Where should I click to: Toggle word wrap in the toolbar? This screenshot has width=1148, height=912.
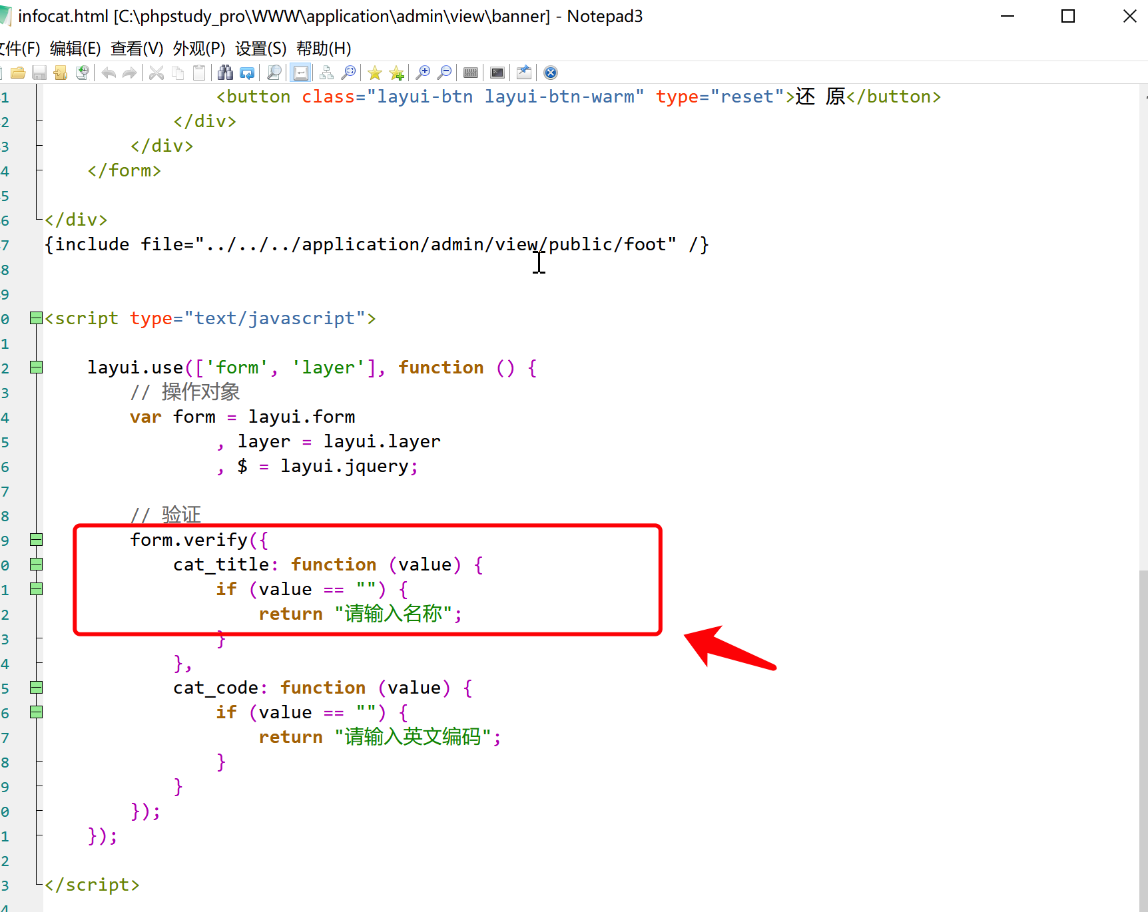tap(301, 73)
